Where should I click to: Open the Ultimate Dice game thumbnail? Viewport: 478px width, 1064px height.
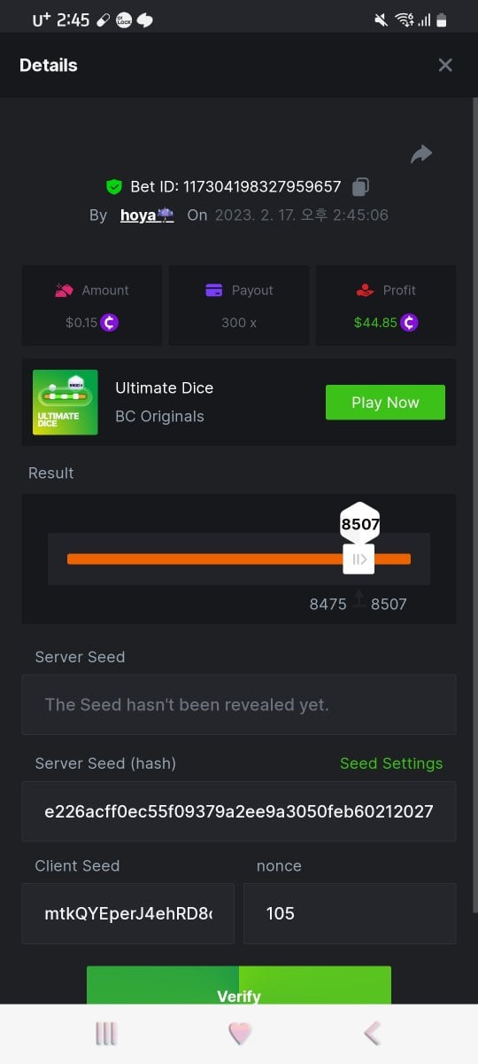pos(65,403)
